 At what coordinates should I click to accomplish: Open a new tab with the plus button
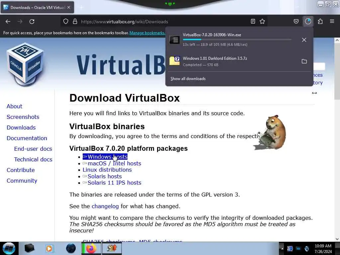[81, 7]
